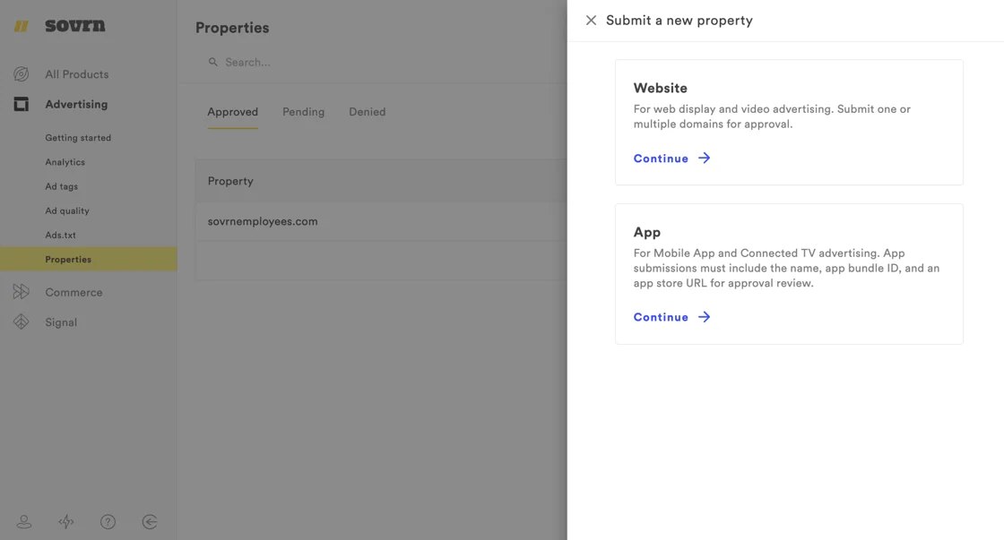Log out using the exit arrow icon

tap(150, 520)
